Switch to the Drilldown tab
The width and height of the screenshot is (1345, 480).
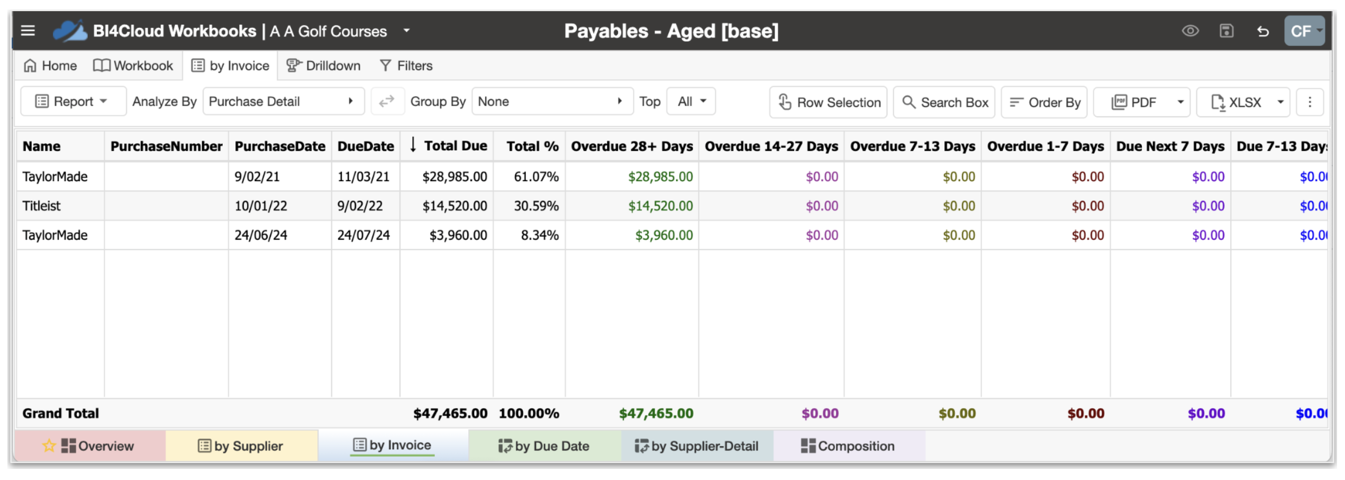click(x=323, y=66)
